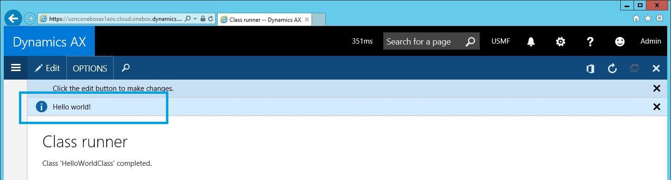Click the open in new window icon
The width and height of the screenshot is (671, 180).
[x=634, y=69]
